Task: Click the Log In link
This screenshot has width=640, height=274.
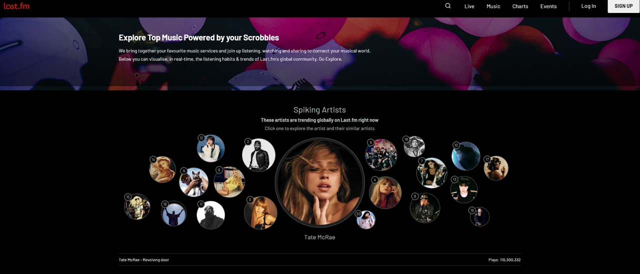Action: tap(588, 6)
